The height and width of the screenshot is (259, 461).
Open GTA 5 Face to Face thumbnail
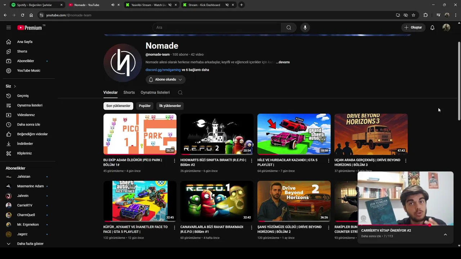pyautogui.click(x=140, y=201)
